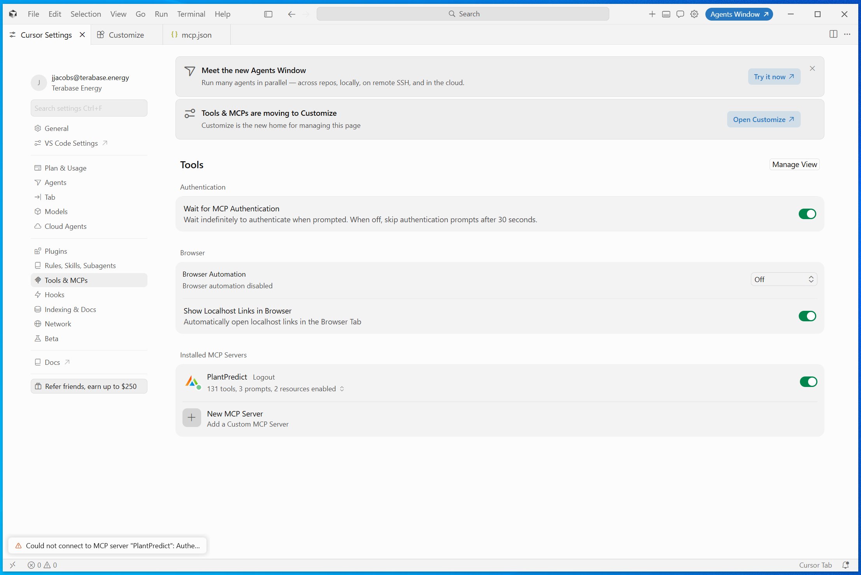
Task: Open Indexing & Docs settings
Action: [x=89, y=309]
